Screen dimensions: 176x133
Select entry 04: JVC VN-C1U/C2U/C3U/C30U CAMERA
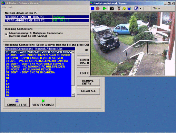38,61
